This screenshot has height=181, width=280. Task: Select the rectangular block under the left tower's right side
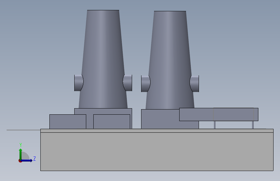tap(112, 121)
